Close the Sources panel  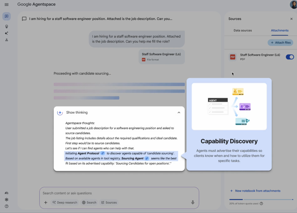(x=291, y=19)
